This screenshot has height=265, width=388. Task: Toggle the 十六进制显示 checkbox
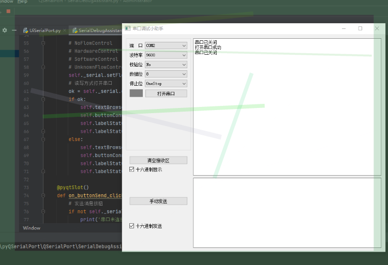coord(131,169)
